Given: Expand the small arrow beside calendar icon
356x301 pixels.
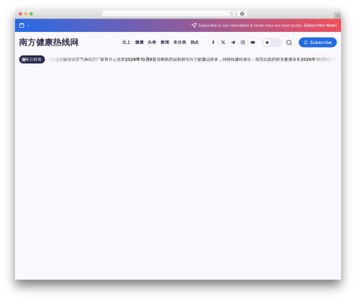Looking at the screenshot, I should click(x=28, y=26).
